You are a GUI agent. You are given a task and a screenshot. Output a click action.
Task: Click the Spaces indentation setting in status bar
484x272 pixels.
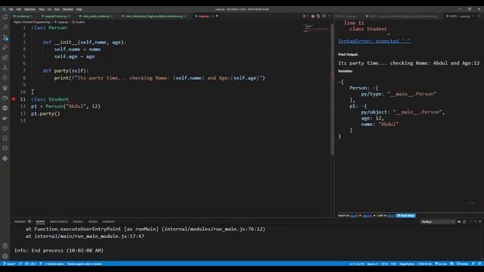pos(373,264)
